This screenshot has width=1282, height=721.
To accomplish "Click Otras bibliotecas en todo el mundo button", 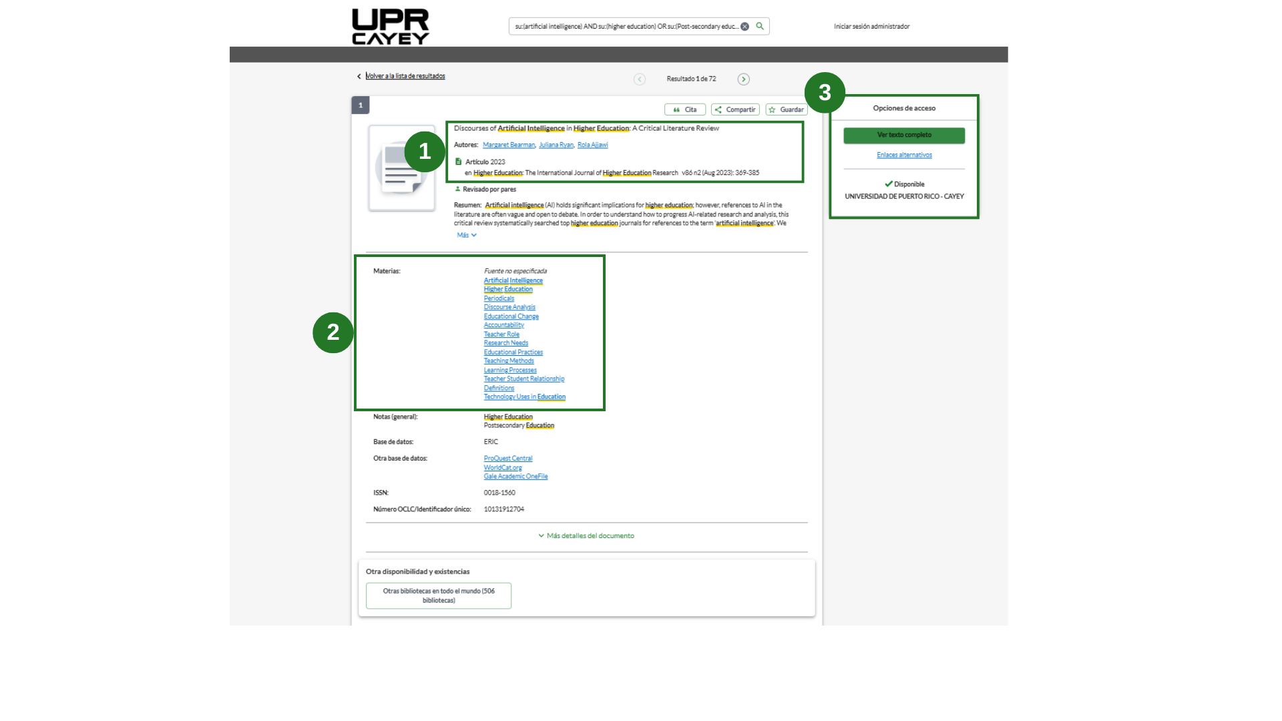I will click(x=439, y=595).
